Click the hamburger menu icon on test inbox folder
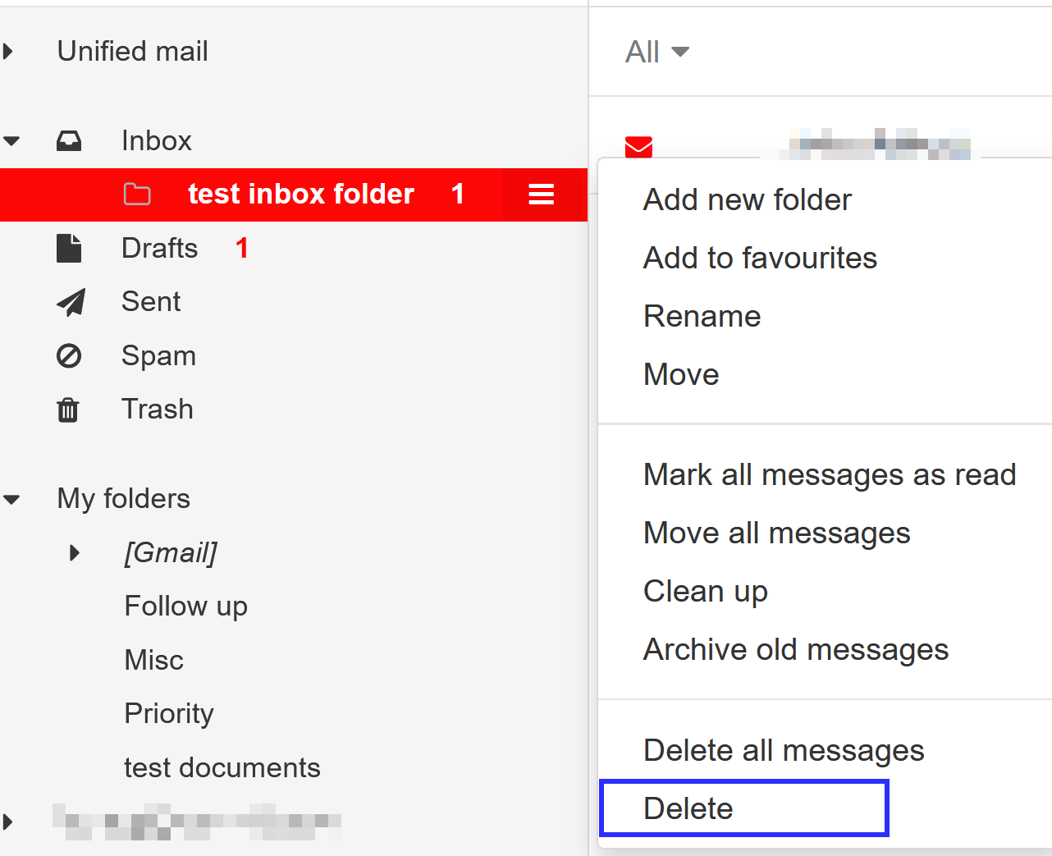The height and width of the screenshot is (856, 1052). tap(541, 195)
